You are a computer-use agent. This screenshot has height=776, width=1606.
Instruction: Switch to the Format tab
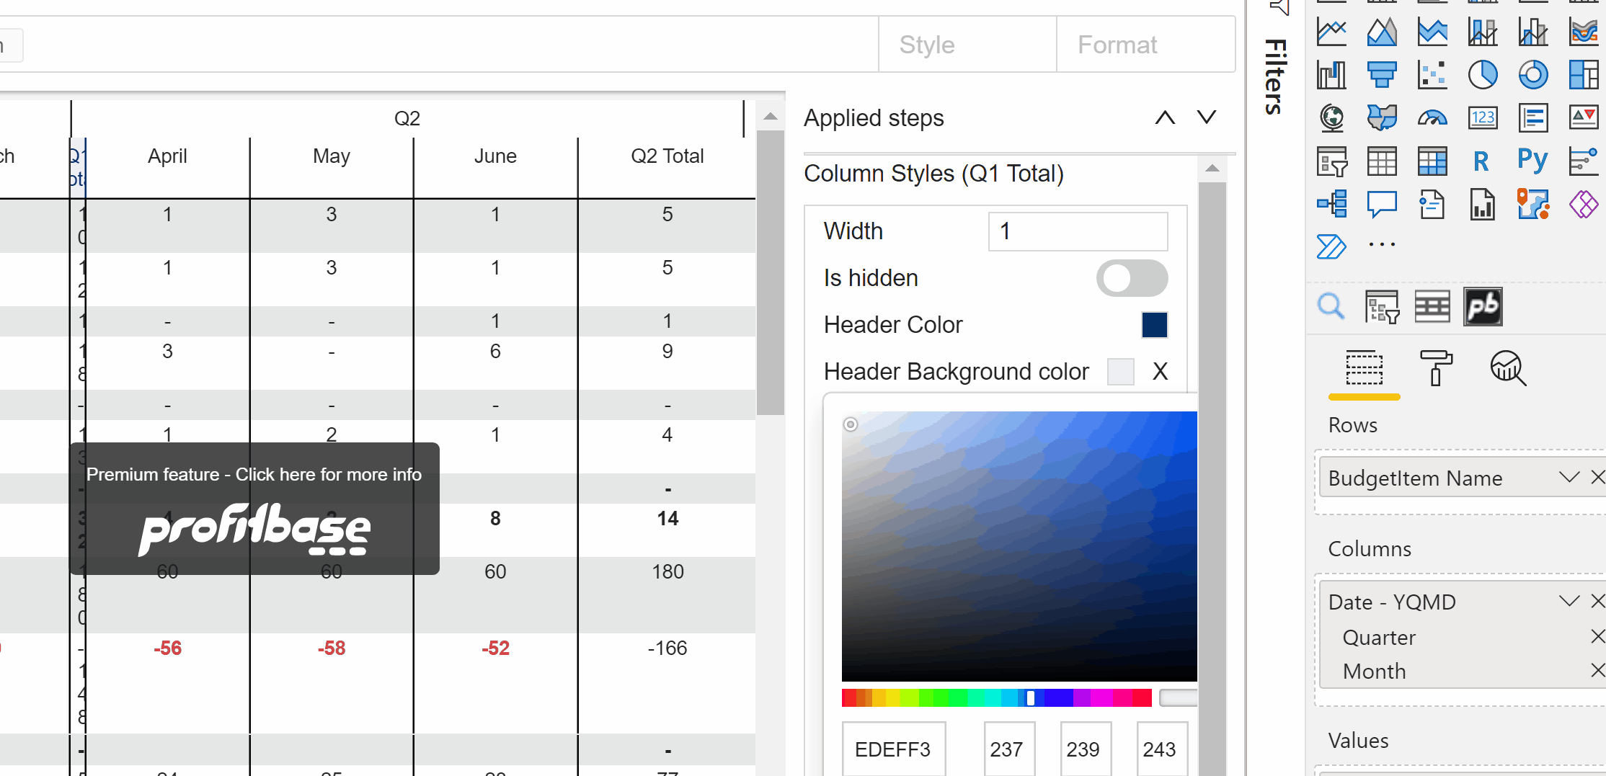(x=1117, y=44)
